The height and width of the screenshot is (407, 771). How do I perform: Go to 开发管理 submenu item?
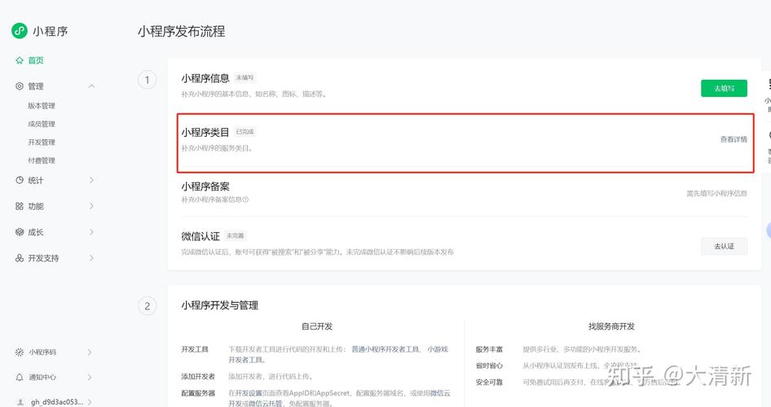pyautogui.click(x=42, y=142)
